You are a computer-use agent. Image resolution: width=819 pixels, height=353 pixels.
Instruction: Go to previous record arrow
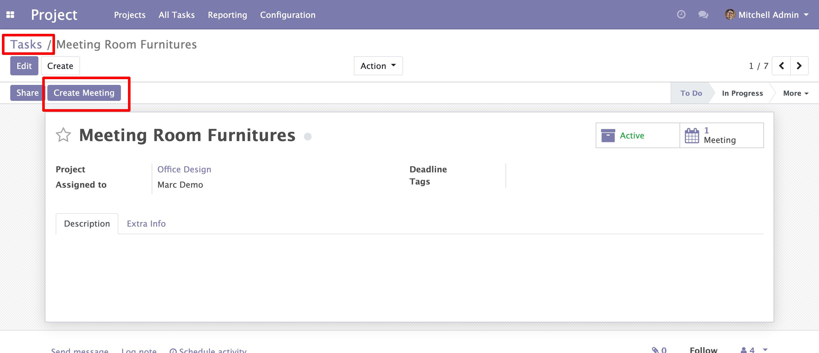pos(781,66)
